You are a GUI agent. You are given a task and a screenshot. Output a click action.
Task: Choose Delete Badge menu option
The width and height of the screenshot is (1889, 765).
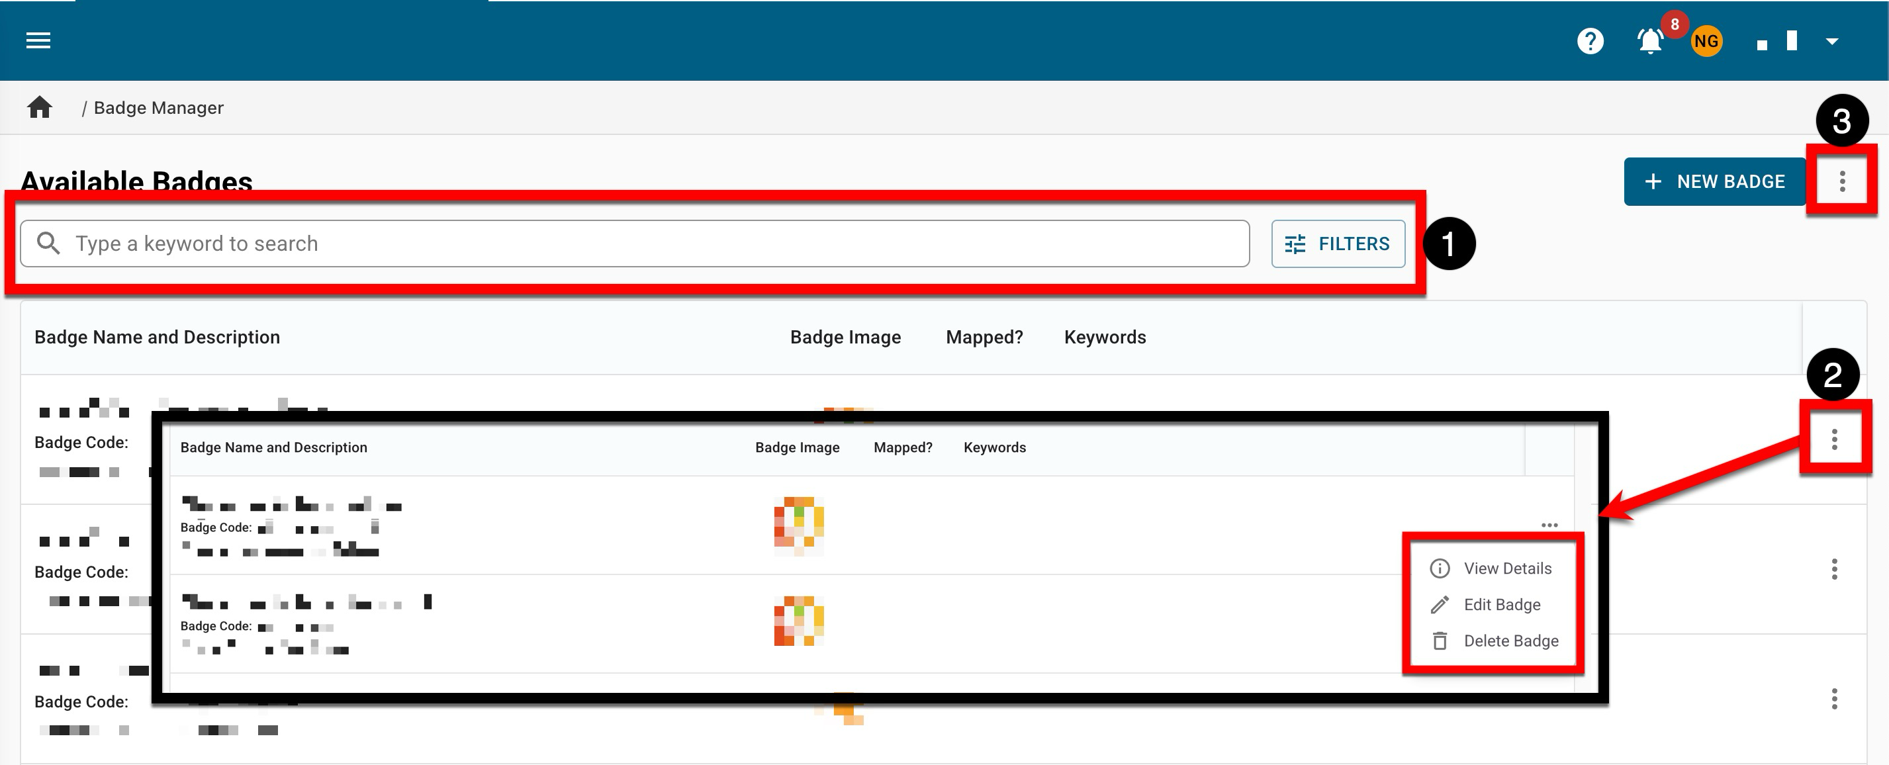pyautogui.click(x=1510, y=641)
